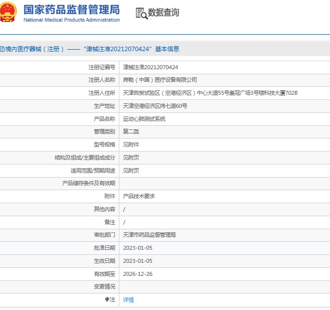This screenshot has width=330, height=310.
Task: Open the 详情 link
Action: (128, 299)
